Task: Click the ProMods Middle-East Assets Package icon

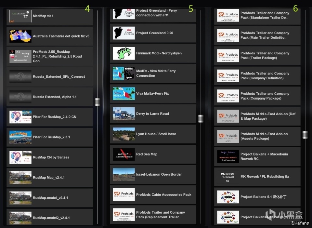Action: point(228,137)
